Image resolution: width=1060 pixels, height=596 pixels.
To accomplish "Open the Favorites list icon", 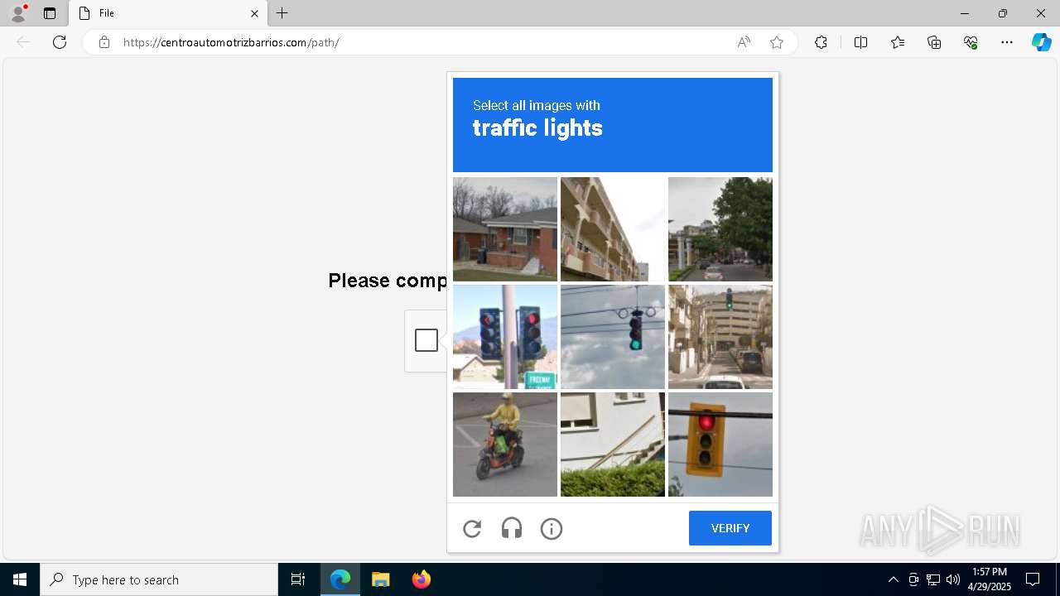I will 898,42.
